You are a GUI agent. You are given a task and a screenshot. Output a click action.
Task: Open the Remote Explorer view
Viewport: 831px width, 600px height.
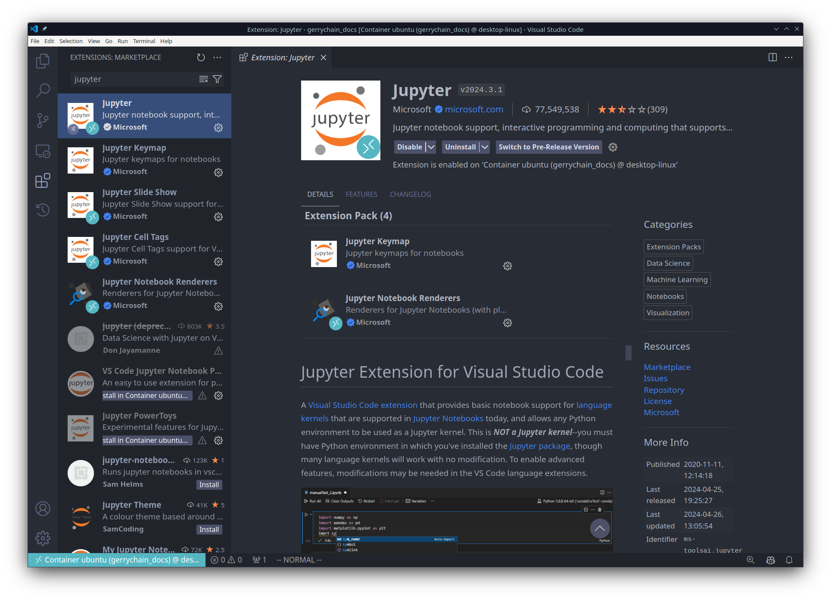[x=43, y=151]
